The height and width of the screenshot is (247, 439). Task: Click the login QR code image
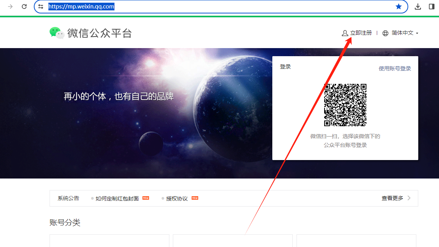345,105
